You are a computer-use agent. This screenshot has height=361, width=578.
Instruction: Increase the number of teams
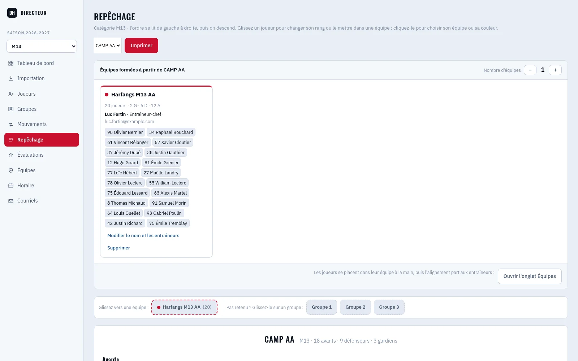point(555,70)
